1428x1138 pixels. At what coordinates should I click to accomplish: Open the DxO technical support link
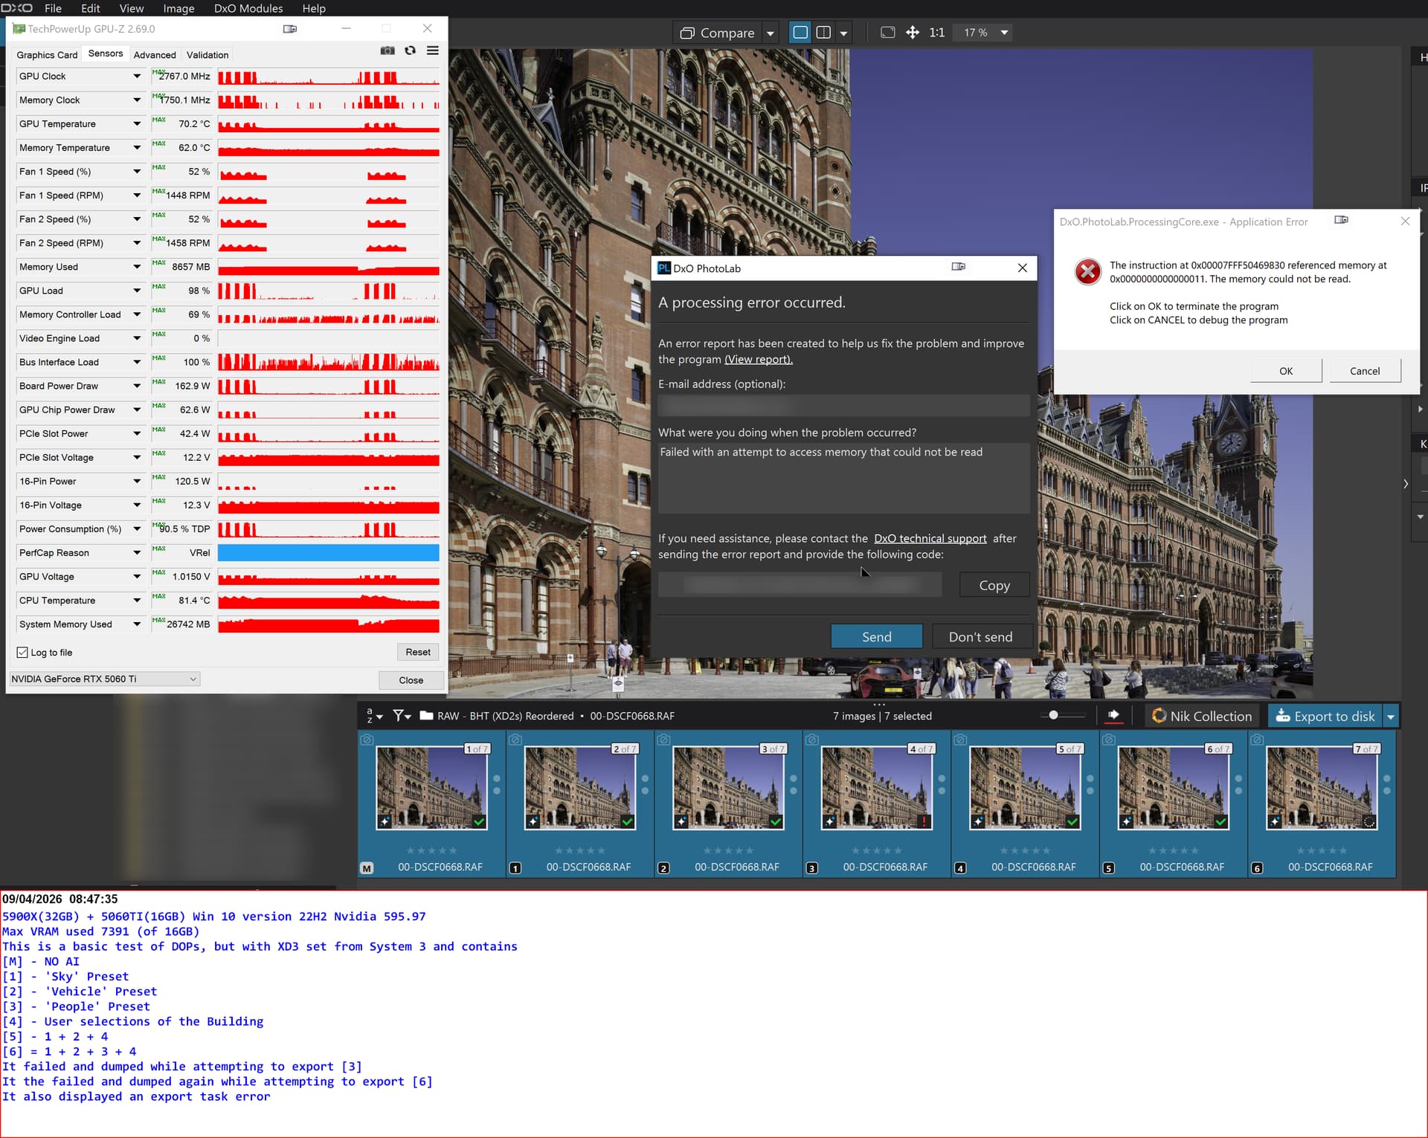click(x=930, y=539)
